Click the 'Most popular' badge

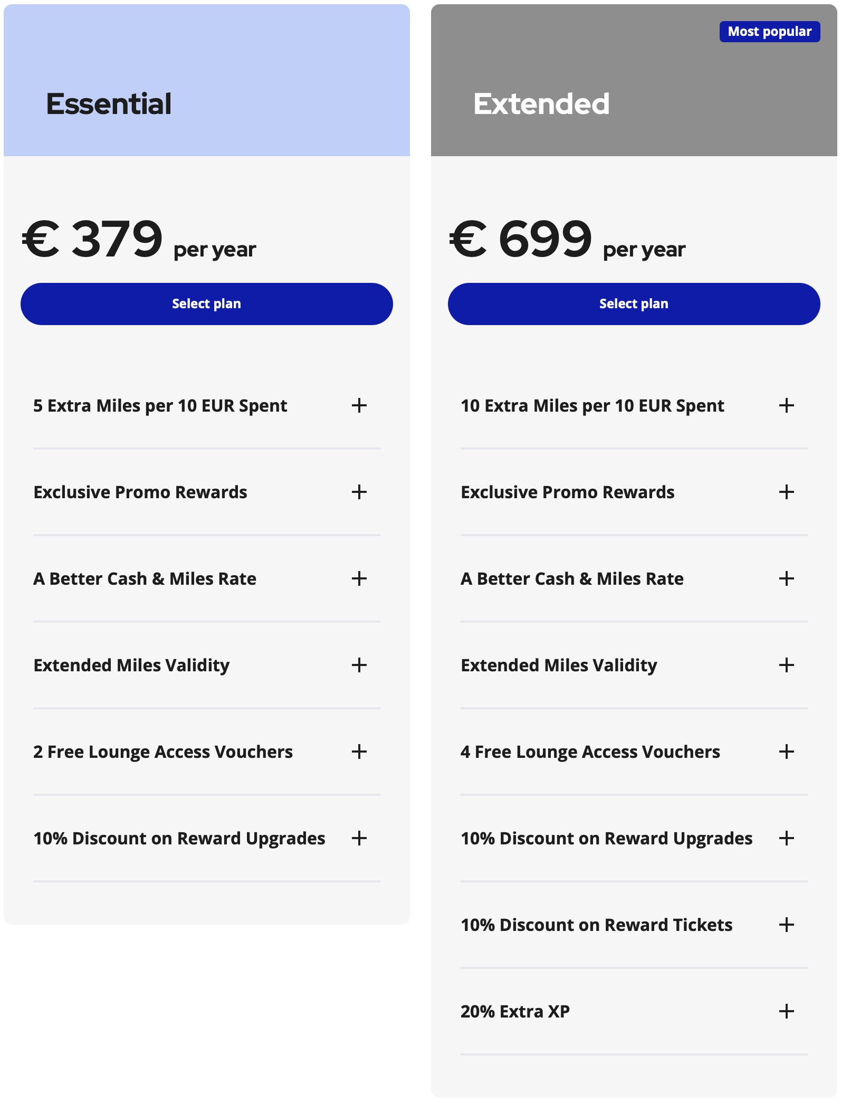tap(770, 32)
